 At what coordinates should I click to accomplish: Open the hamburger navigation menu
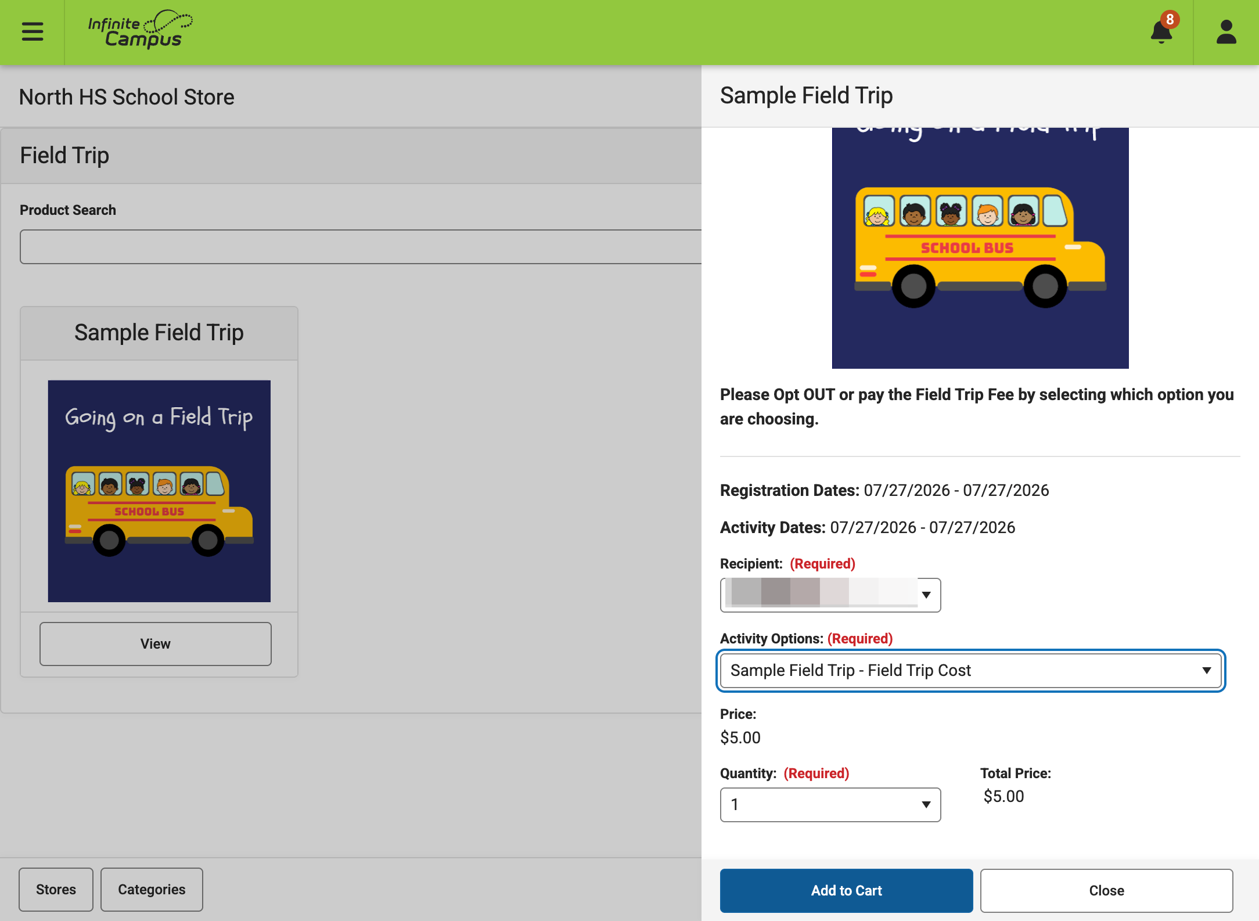[33, 32]
